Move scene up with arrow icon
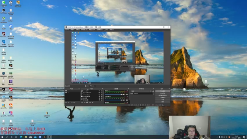247x139 pixels. pyautogui.click(x=72, y=103)
